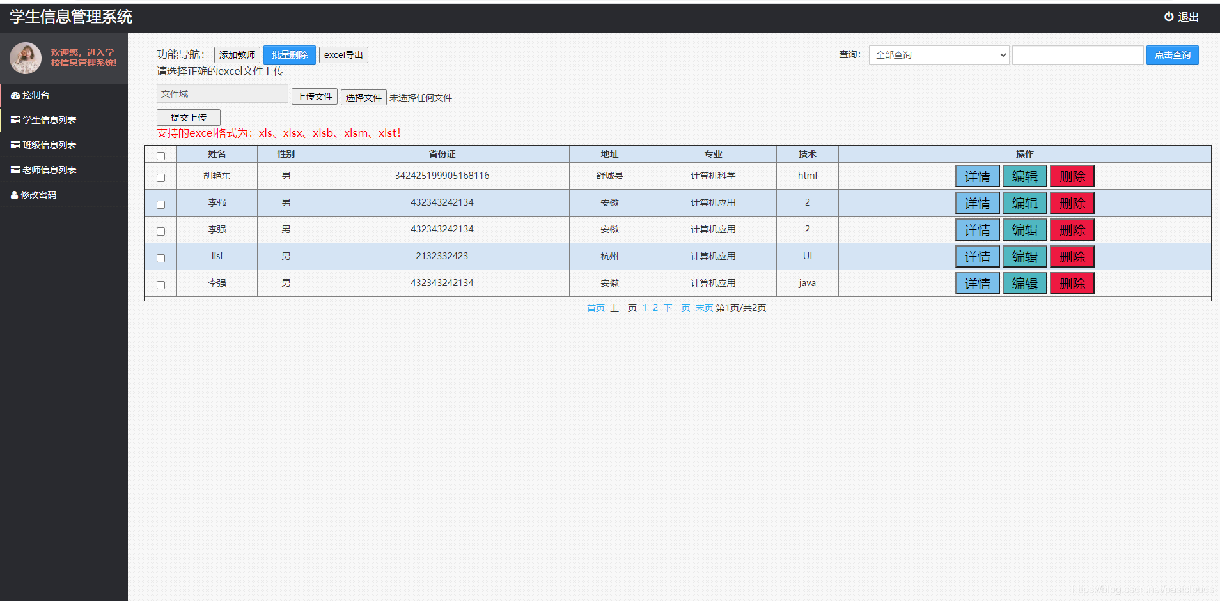Image resolution: width=1220 pixels, height=601 pixels.
Task: Open 控制台 in the sidebar menu
Action: [64, 95]
